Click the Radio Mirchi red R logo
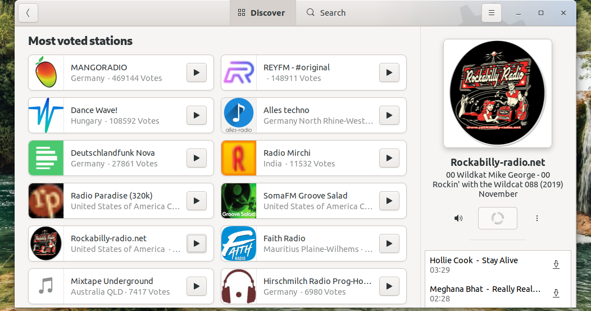The image size is (591, 311). (x=239, y=158)
